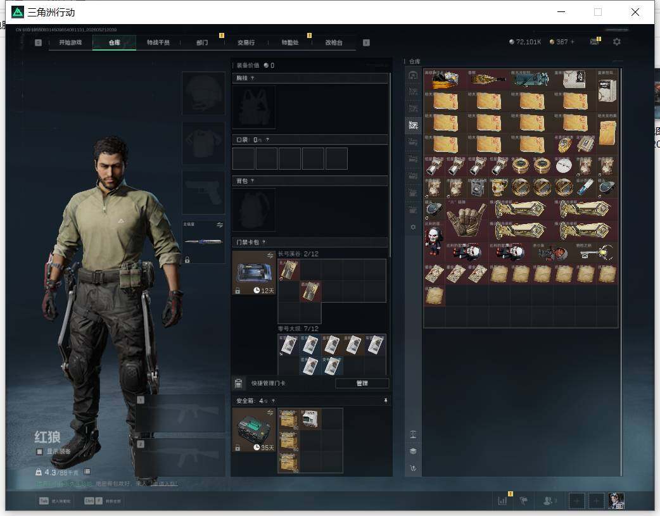
Task: Swap the safe box via arrows icon
Action: point(270,412)
